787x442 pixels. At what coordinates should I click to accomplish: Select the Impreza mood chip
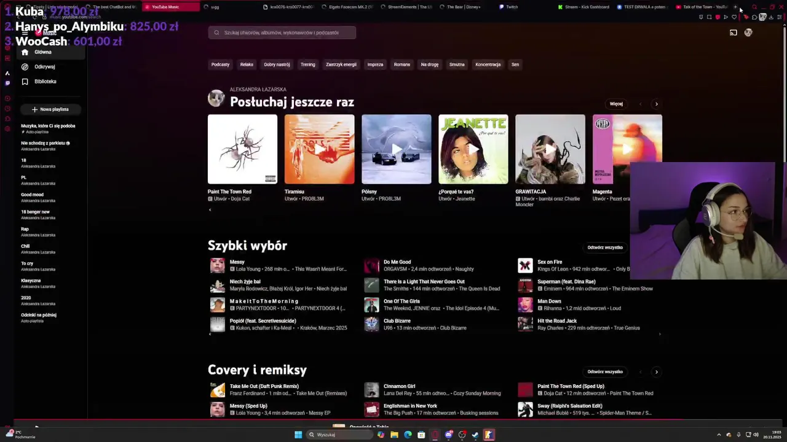(x=375, y=64)
